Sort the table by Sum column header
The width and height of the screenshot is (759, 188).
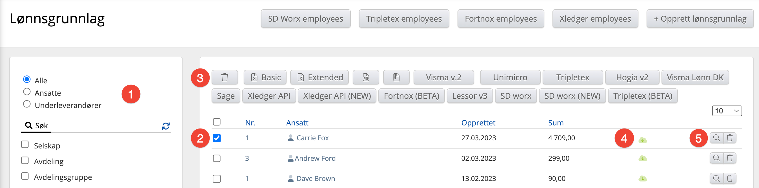[556, 123]
